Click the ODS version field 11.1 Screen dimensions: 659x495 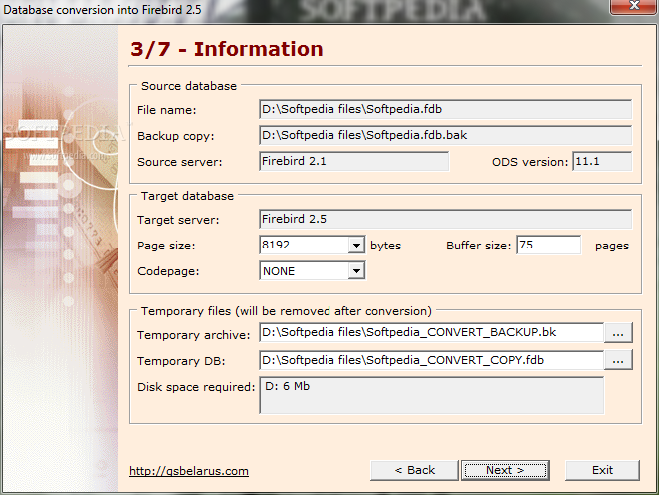point(602,162)
